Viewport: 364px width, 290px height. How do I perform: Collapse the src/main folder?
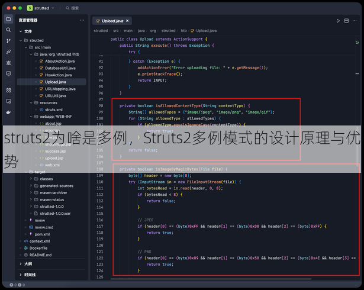coord(26,47)
